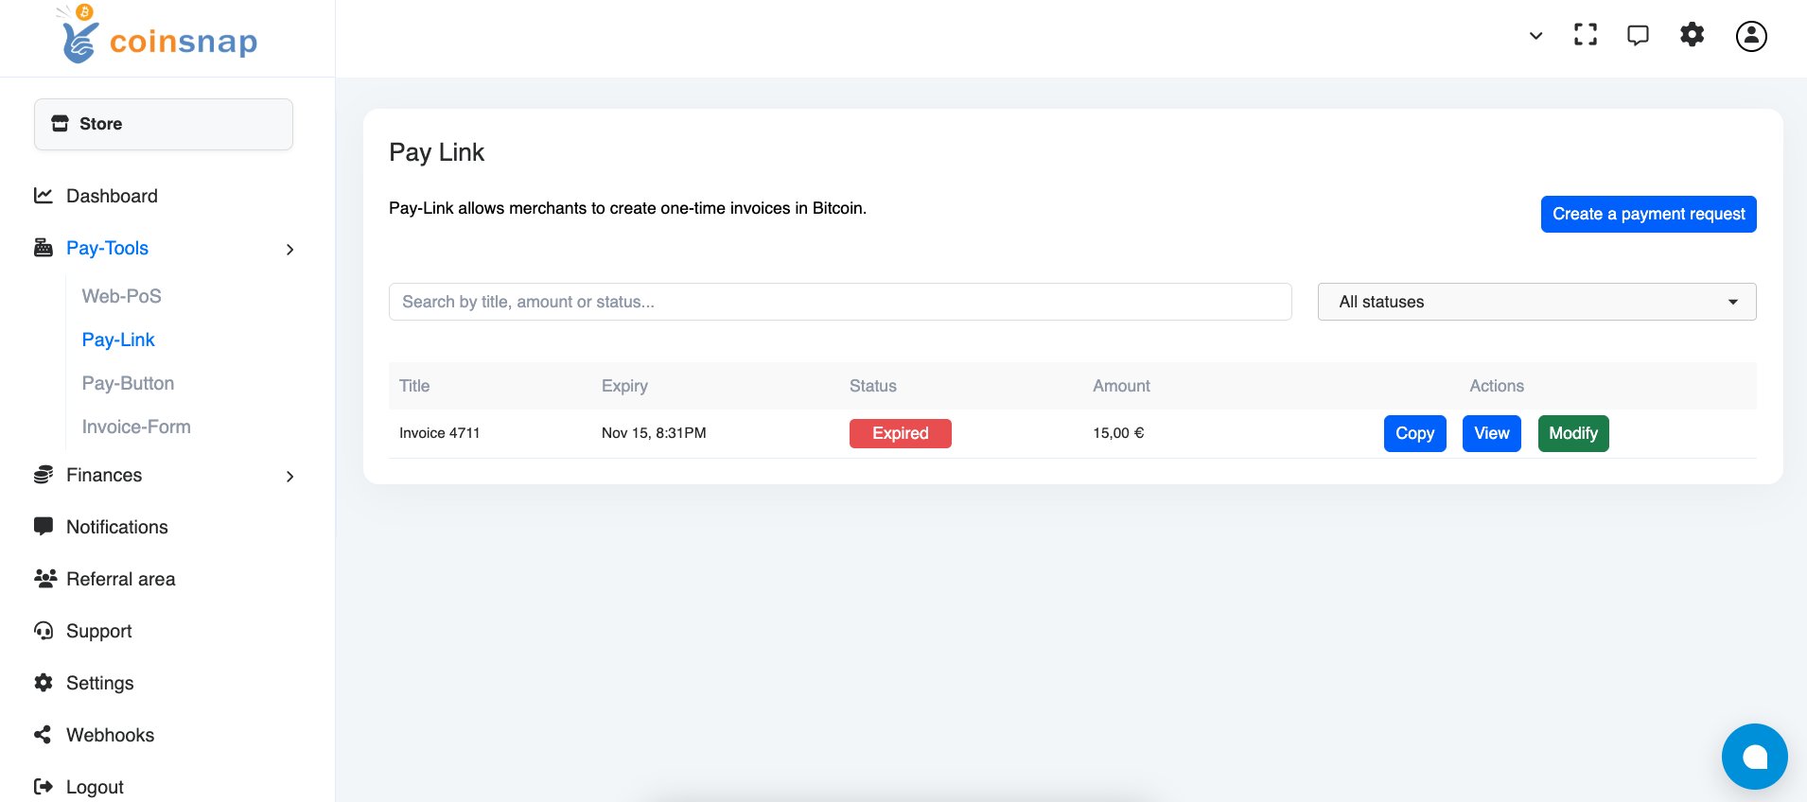Go to Pay-Button page
Screen dimensions: 1807x802
[x=128, y=383]
